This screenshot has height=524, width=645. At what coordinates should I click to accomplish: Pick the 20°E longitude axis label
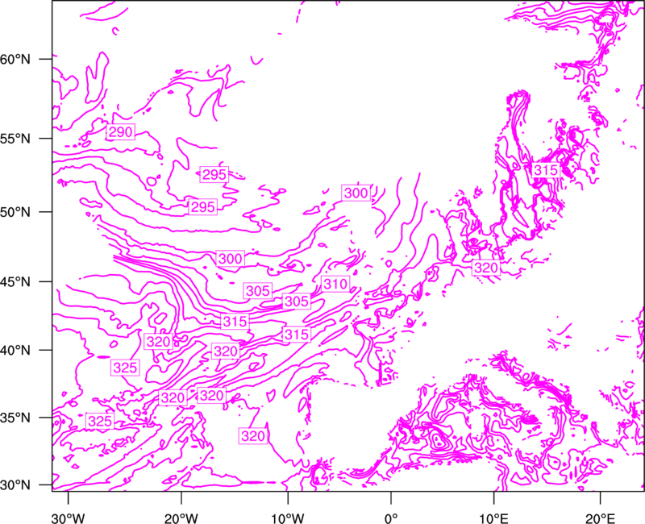tap(600, 518)
